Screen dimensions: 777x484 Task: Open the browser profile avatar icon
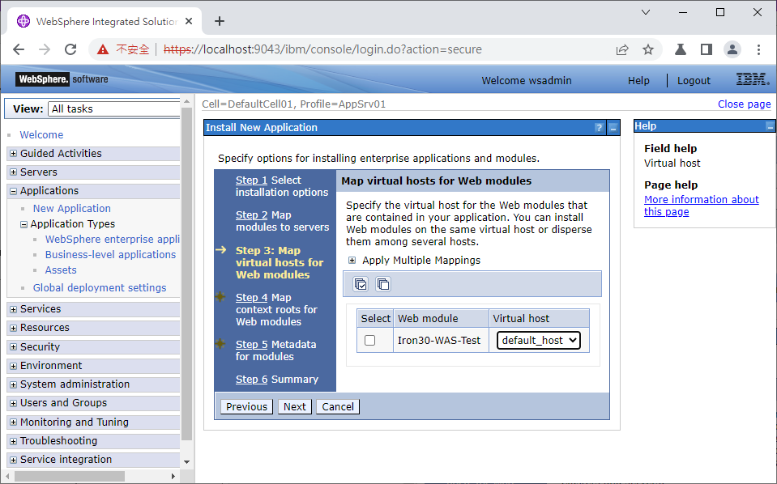point(732,49)
